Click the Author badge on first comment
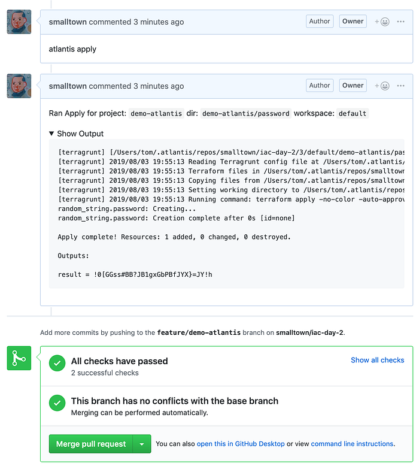Viewport: 419px width, 469px height. [x=320, y=21]
